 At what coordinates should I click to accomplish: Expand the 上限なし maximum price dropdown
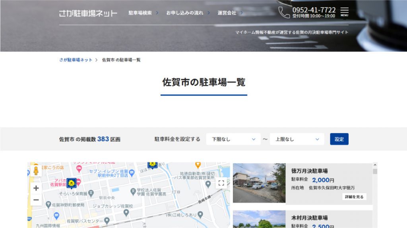tap(297, 139)
